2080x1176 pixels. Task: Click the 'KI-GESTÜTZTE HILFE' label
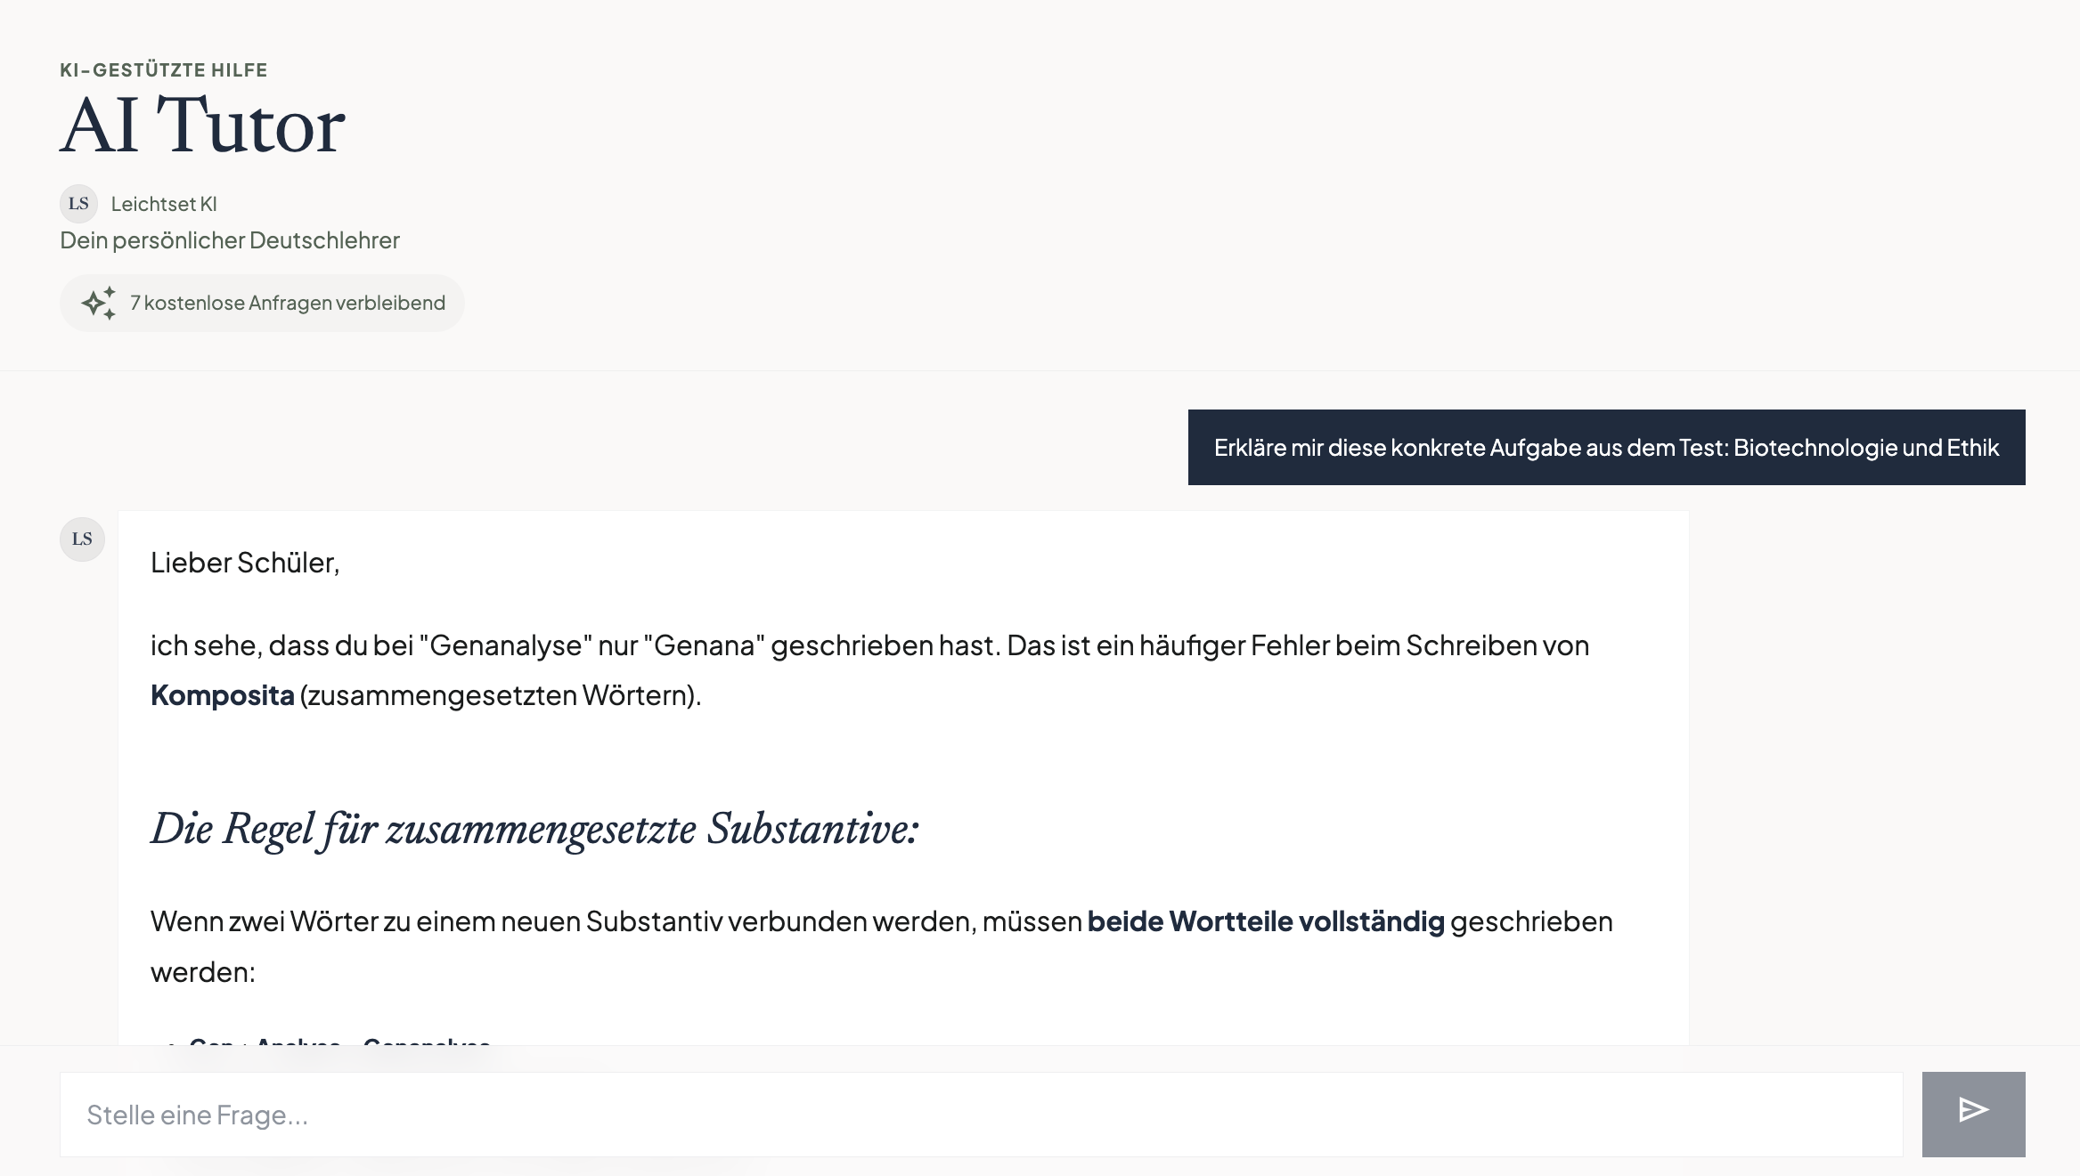click(164, 69)
